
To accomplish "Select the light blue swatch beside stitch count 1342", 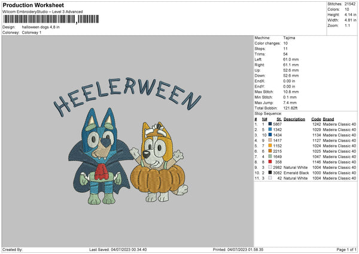I will (x=270, y=129).
